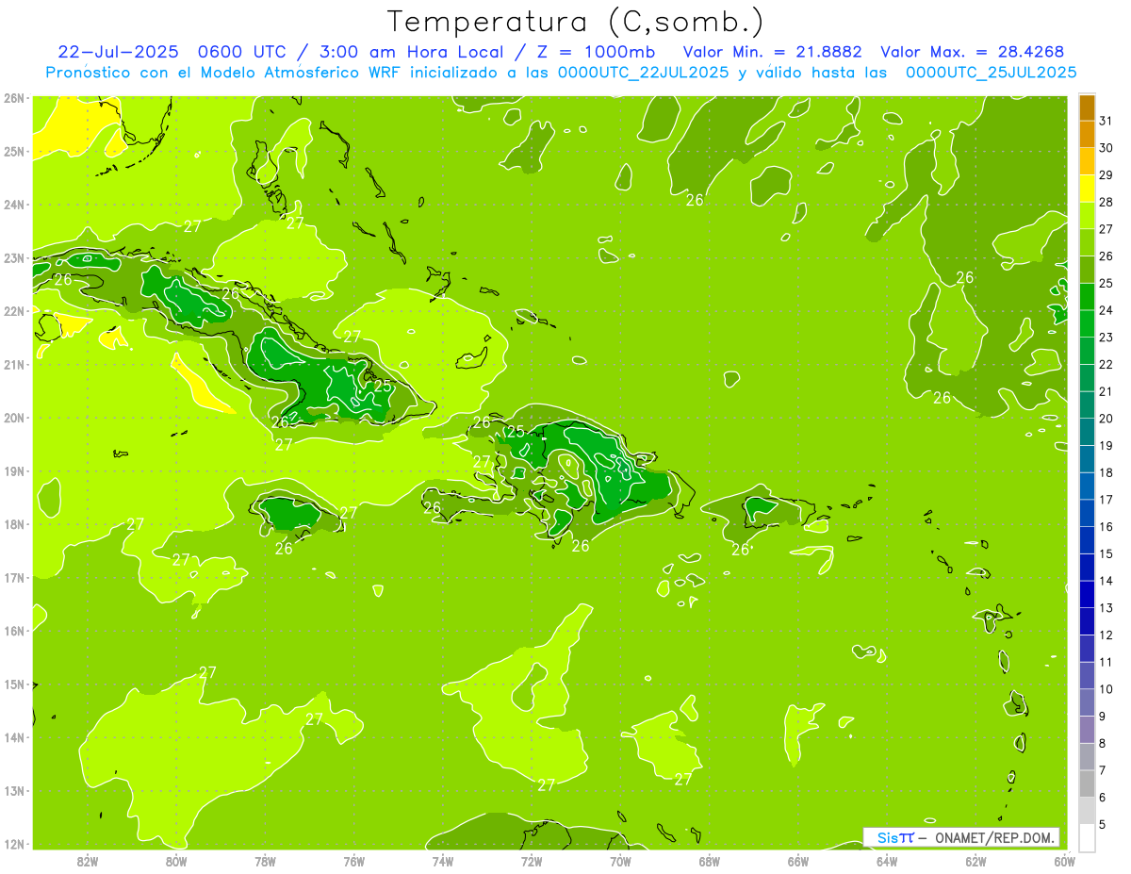
Task: Select the Valor Min. = 21.8882 text
Action: 775,52
